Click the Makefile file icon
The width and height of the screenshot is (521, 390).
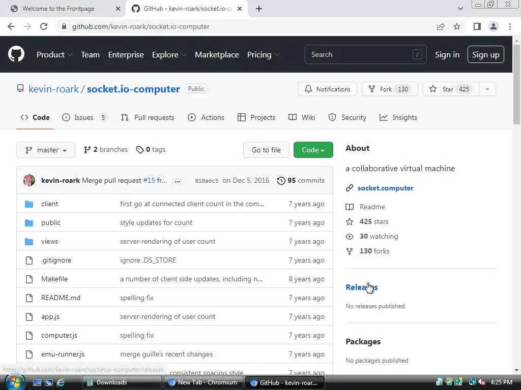(29, 279)
